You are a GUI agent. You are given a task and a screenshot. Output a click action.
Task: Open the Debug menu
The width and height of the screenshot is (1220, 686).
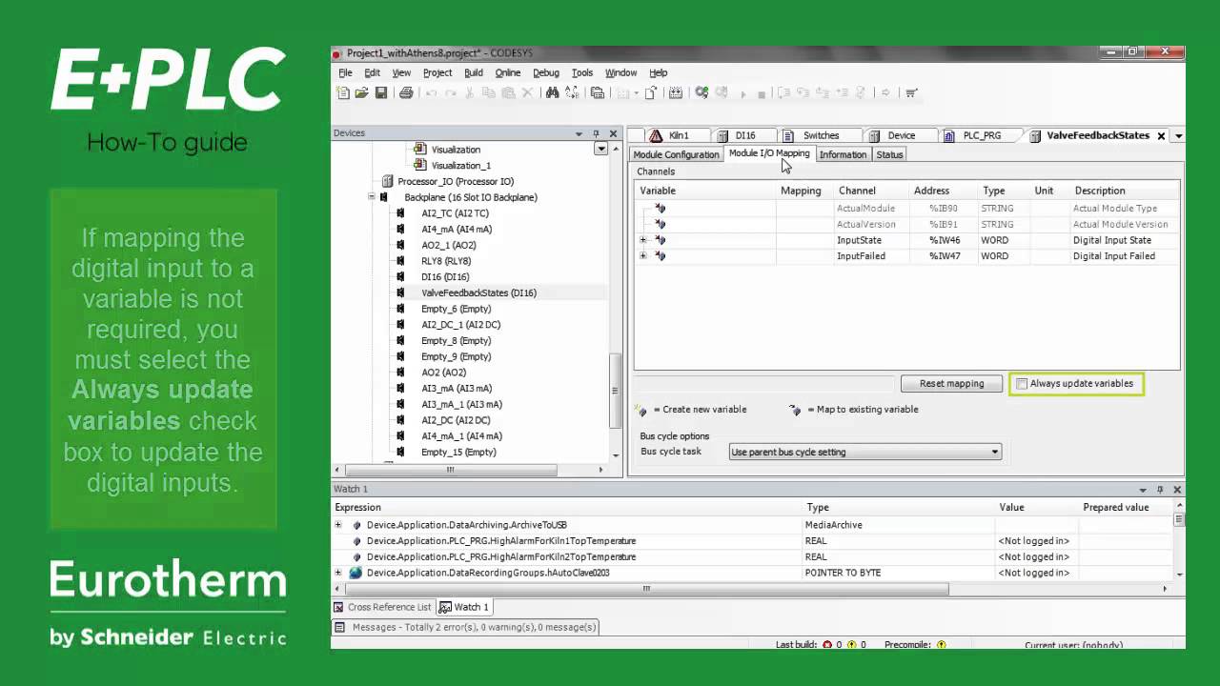(546, 72)
